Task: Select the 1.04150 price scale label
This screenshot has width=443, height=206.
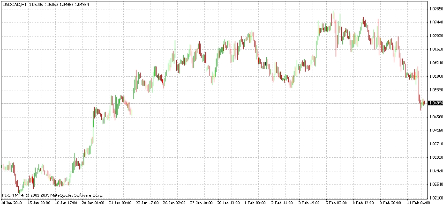Action: click(435, 130)
